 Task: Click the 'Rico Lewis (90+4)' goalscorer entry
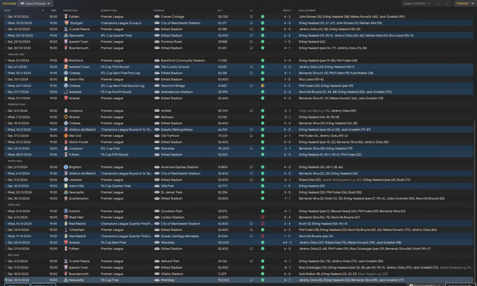311,79
